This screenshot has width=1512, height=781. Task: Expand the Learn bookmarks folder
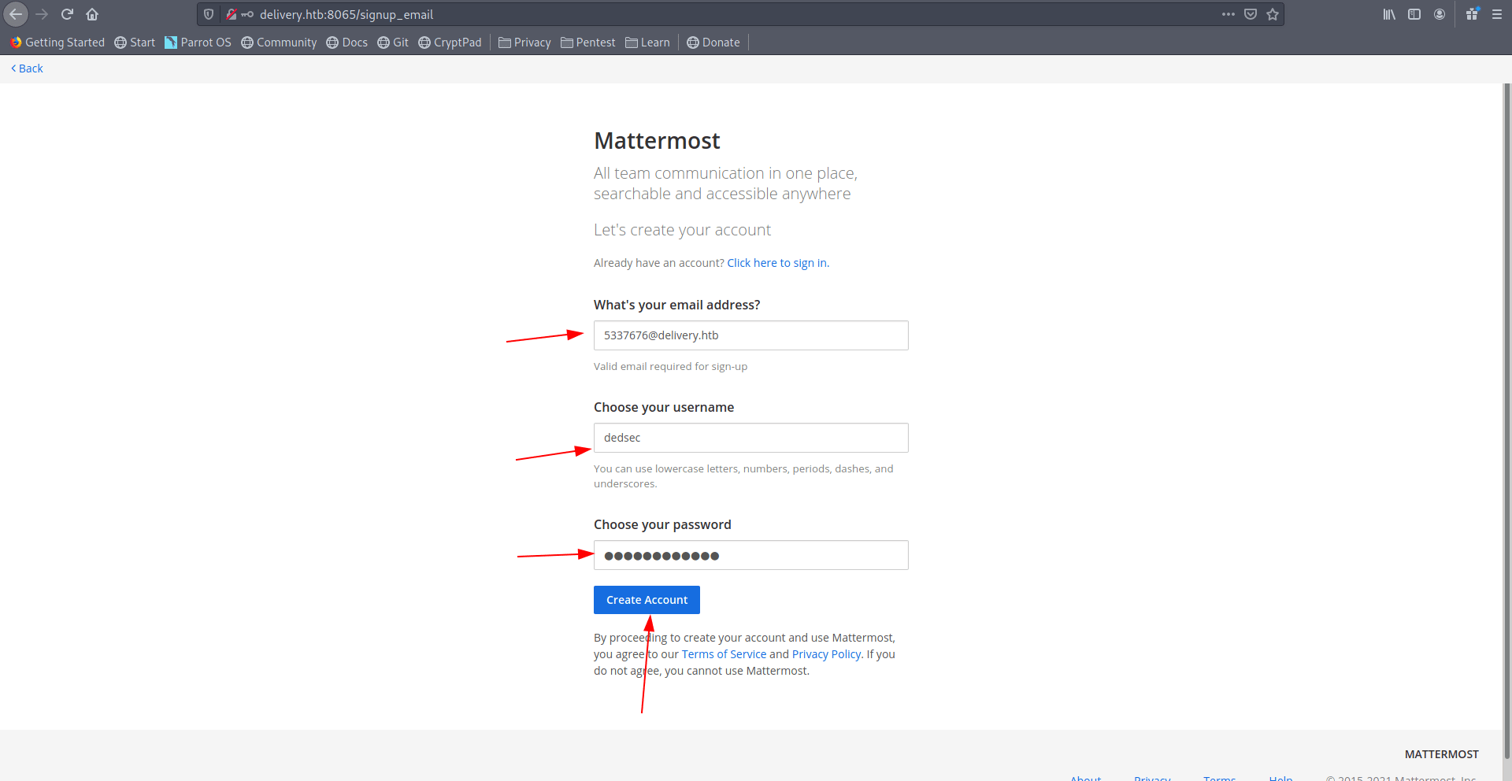(x=648, y=43)
